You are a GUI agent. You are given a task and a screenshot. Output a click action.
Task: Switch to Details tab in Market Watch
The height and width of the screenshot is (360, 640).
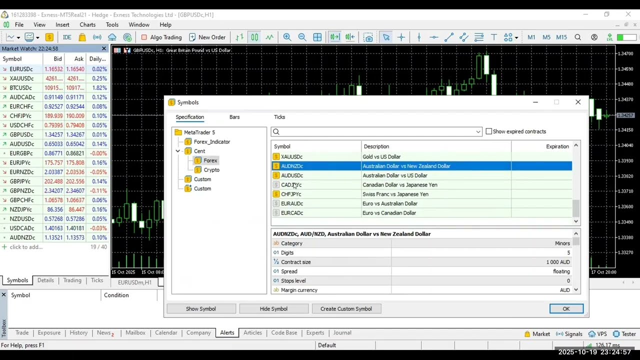pos(45,280)
